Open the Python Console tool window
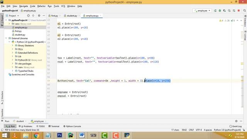247x139 pixels. [72, 126]
